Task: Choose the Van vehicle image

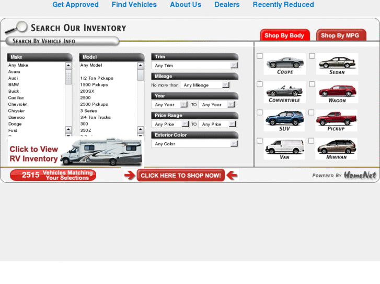Action: point(284,148)
